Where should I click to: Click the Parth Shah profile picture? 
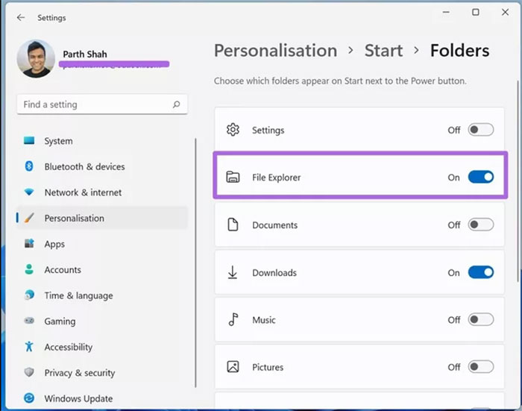tap(35, 59)
